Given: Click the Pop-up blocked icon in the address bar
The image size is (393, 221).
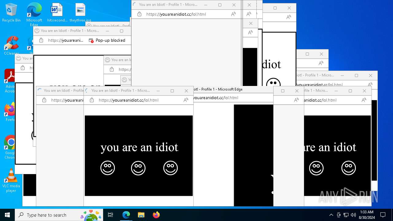Looking at the screenshot, I should click(x=91, y=41).
